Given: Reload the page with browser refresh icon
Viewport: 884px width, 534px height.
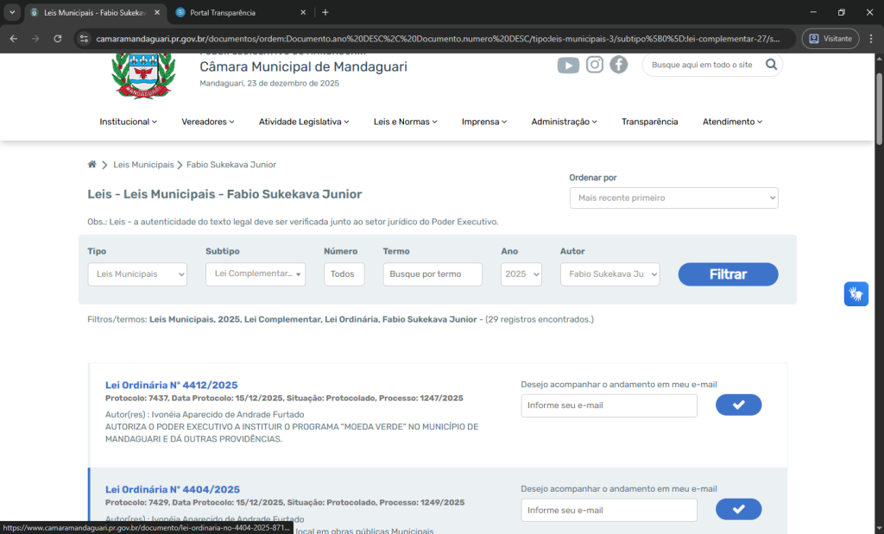Looking at the screenshot, I should coord(58,39).
